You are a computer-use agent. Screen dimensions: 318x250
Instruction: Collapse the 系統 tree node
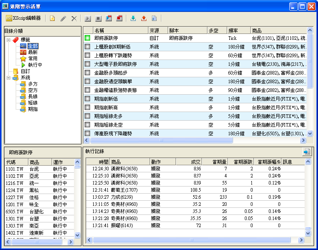tap(9, 78)
